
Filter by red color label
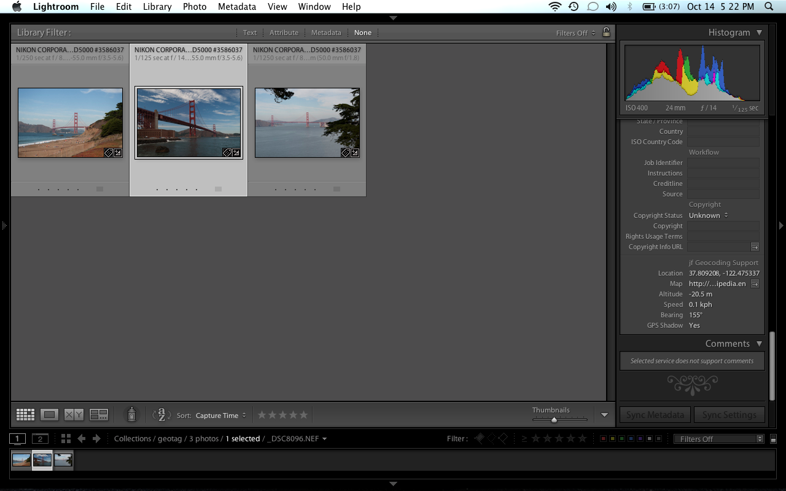(x=603, y=439)
